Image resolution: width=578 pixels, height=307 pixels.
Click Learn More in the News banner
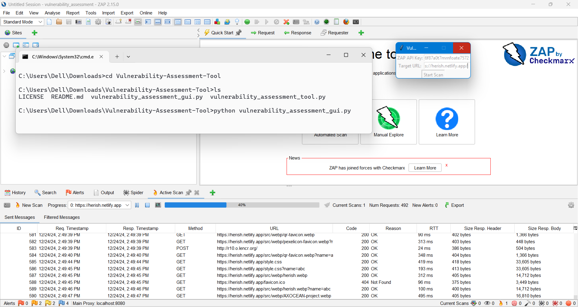click(424, 168)
